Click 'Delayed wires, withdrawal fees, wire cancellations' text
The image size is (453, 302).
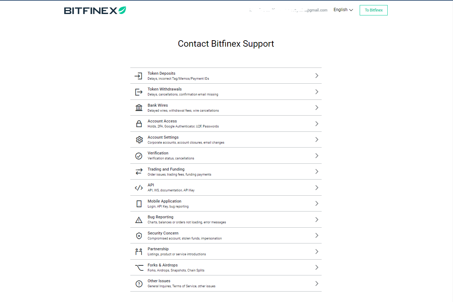(x=183, y=111)
